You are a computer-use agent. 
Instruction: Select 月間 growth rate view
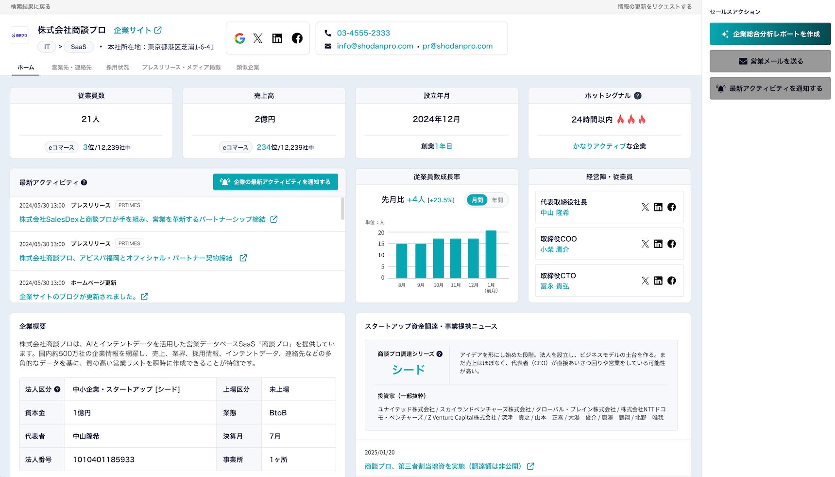(x=477, y=200)
